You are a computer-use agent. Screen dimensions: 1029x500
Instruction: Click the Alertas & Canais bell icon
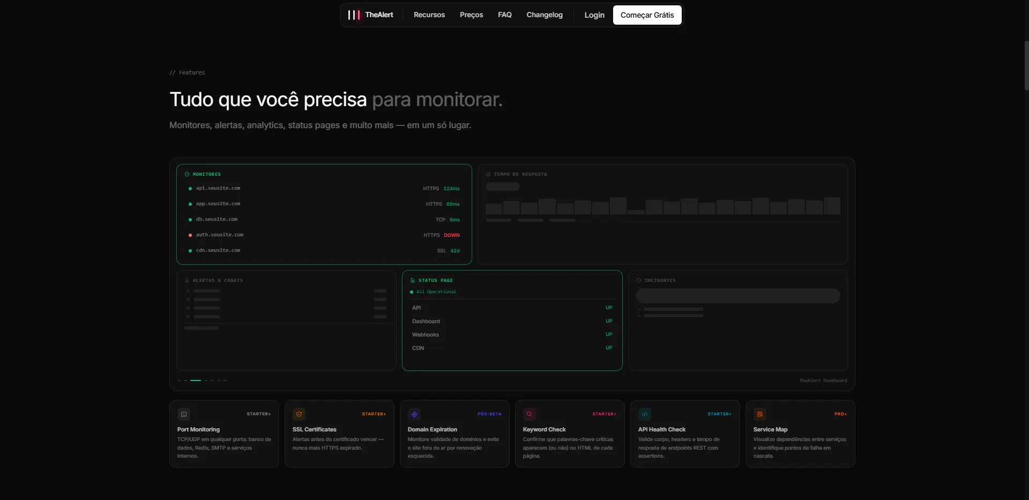pyautogui.click(x=187, y=280)
